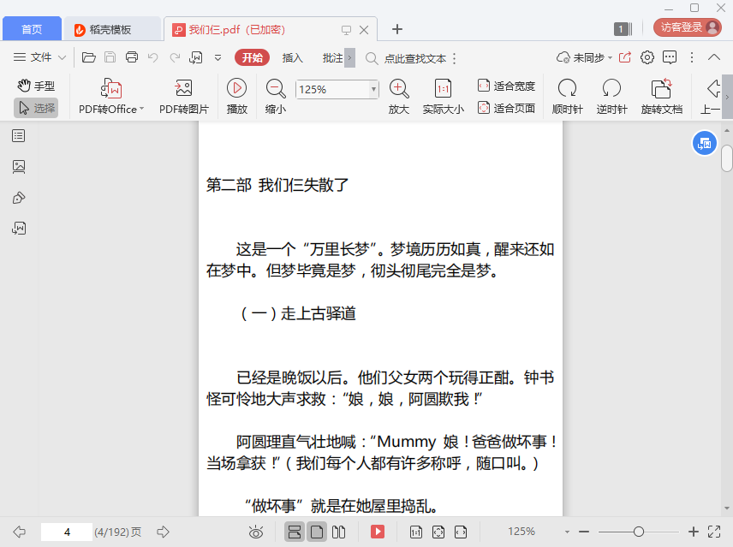
Task: Open the thumbnail panel in left sidebar
Action: pyautogui.click(x=19, y=167)
